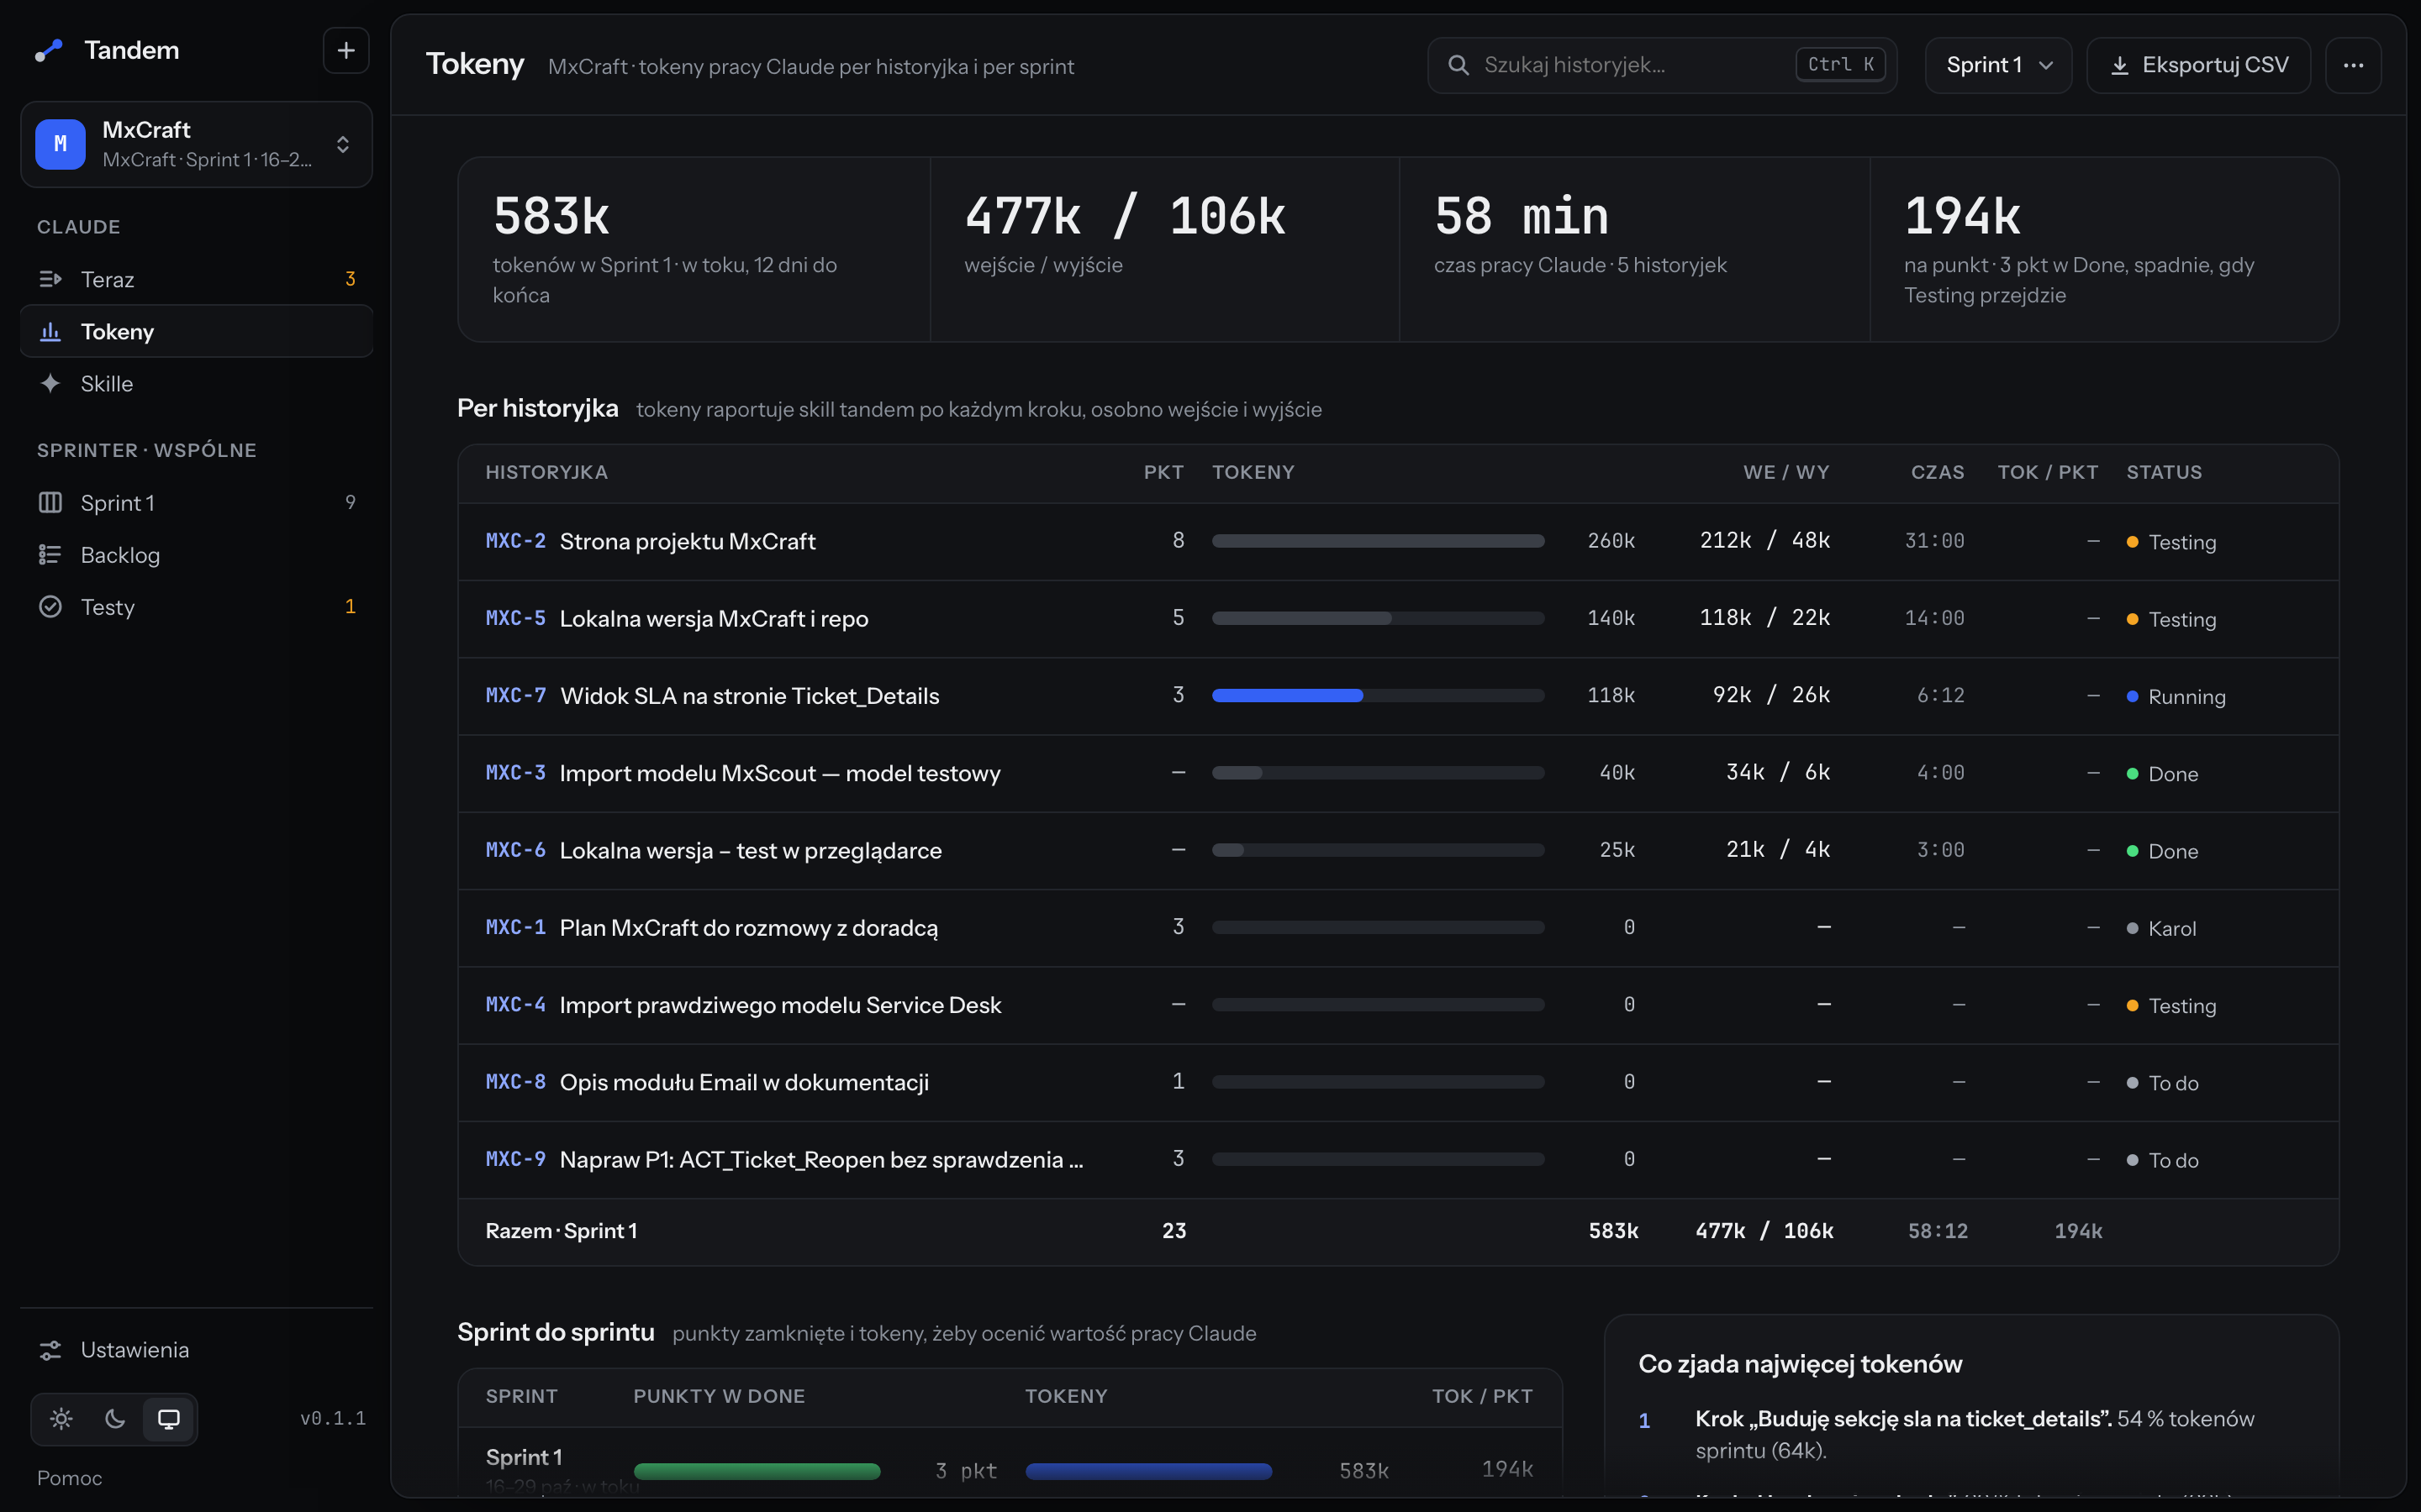Image resolution: width=2421 pixels, height=1512 pixels.
Task: Select system theme monitor icon
Action: (x=169, y=1418)
